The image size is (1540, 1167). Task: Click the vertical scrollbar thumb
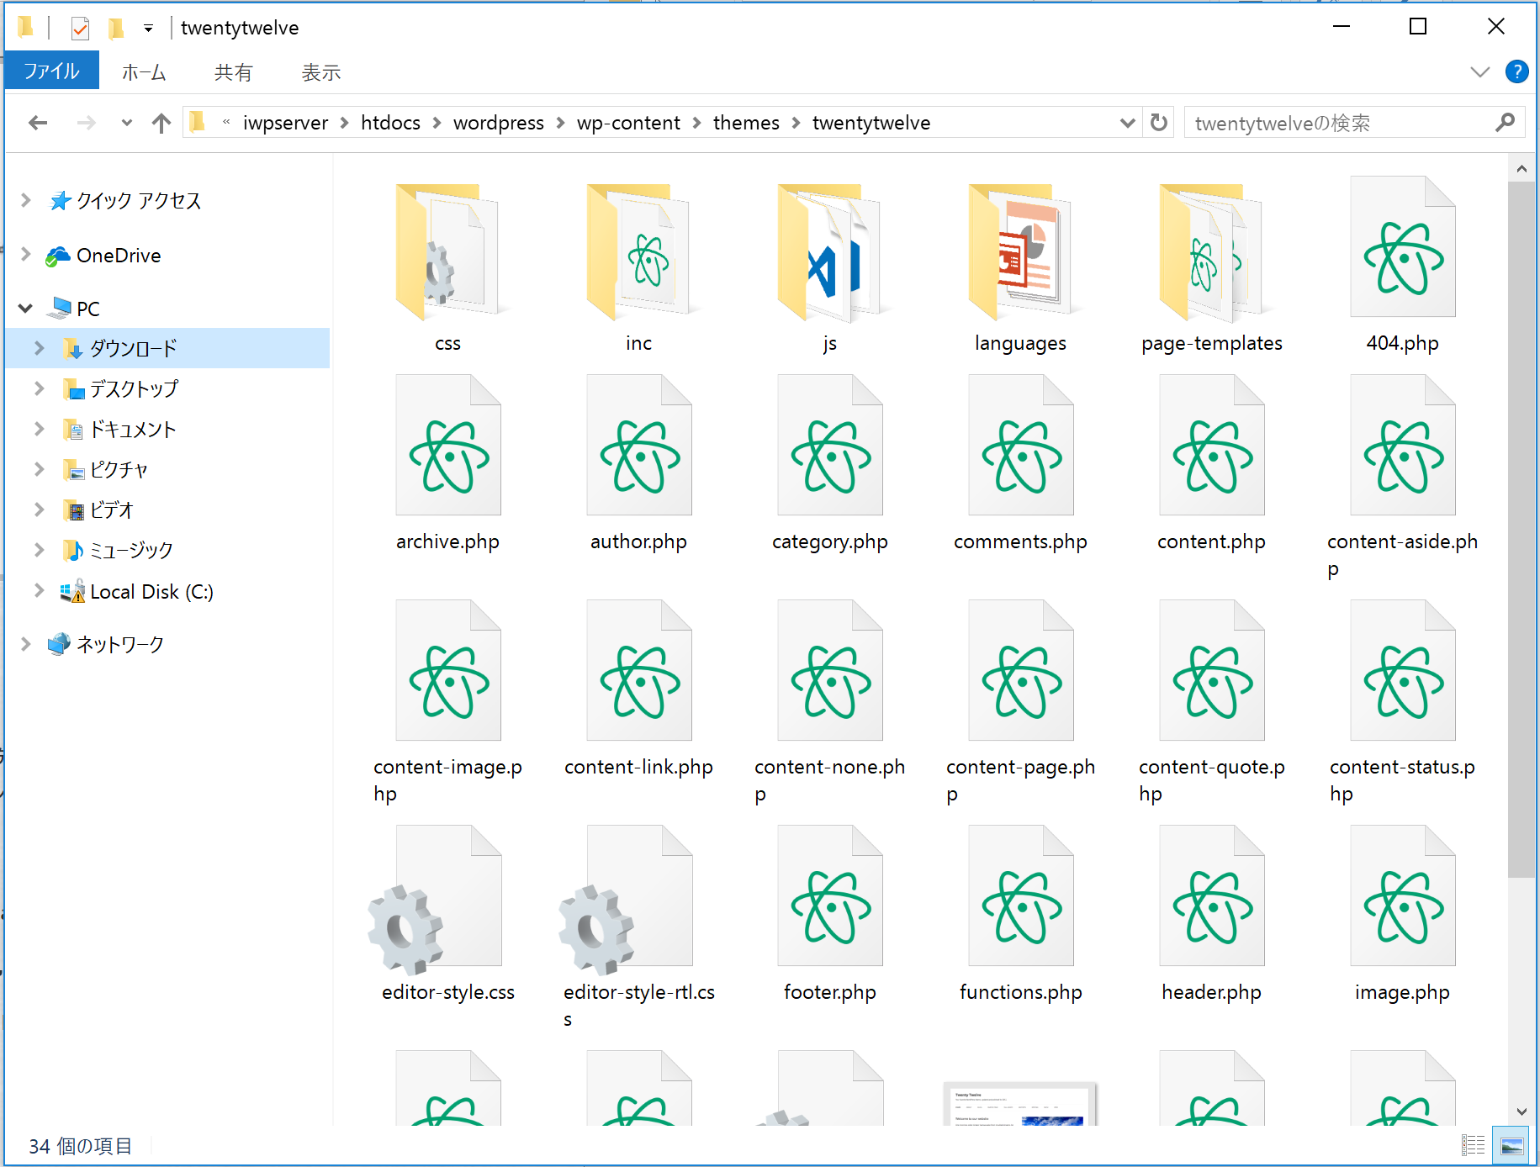click(1521, 530)
